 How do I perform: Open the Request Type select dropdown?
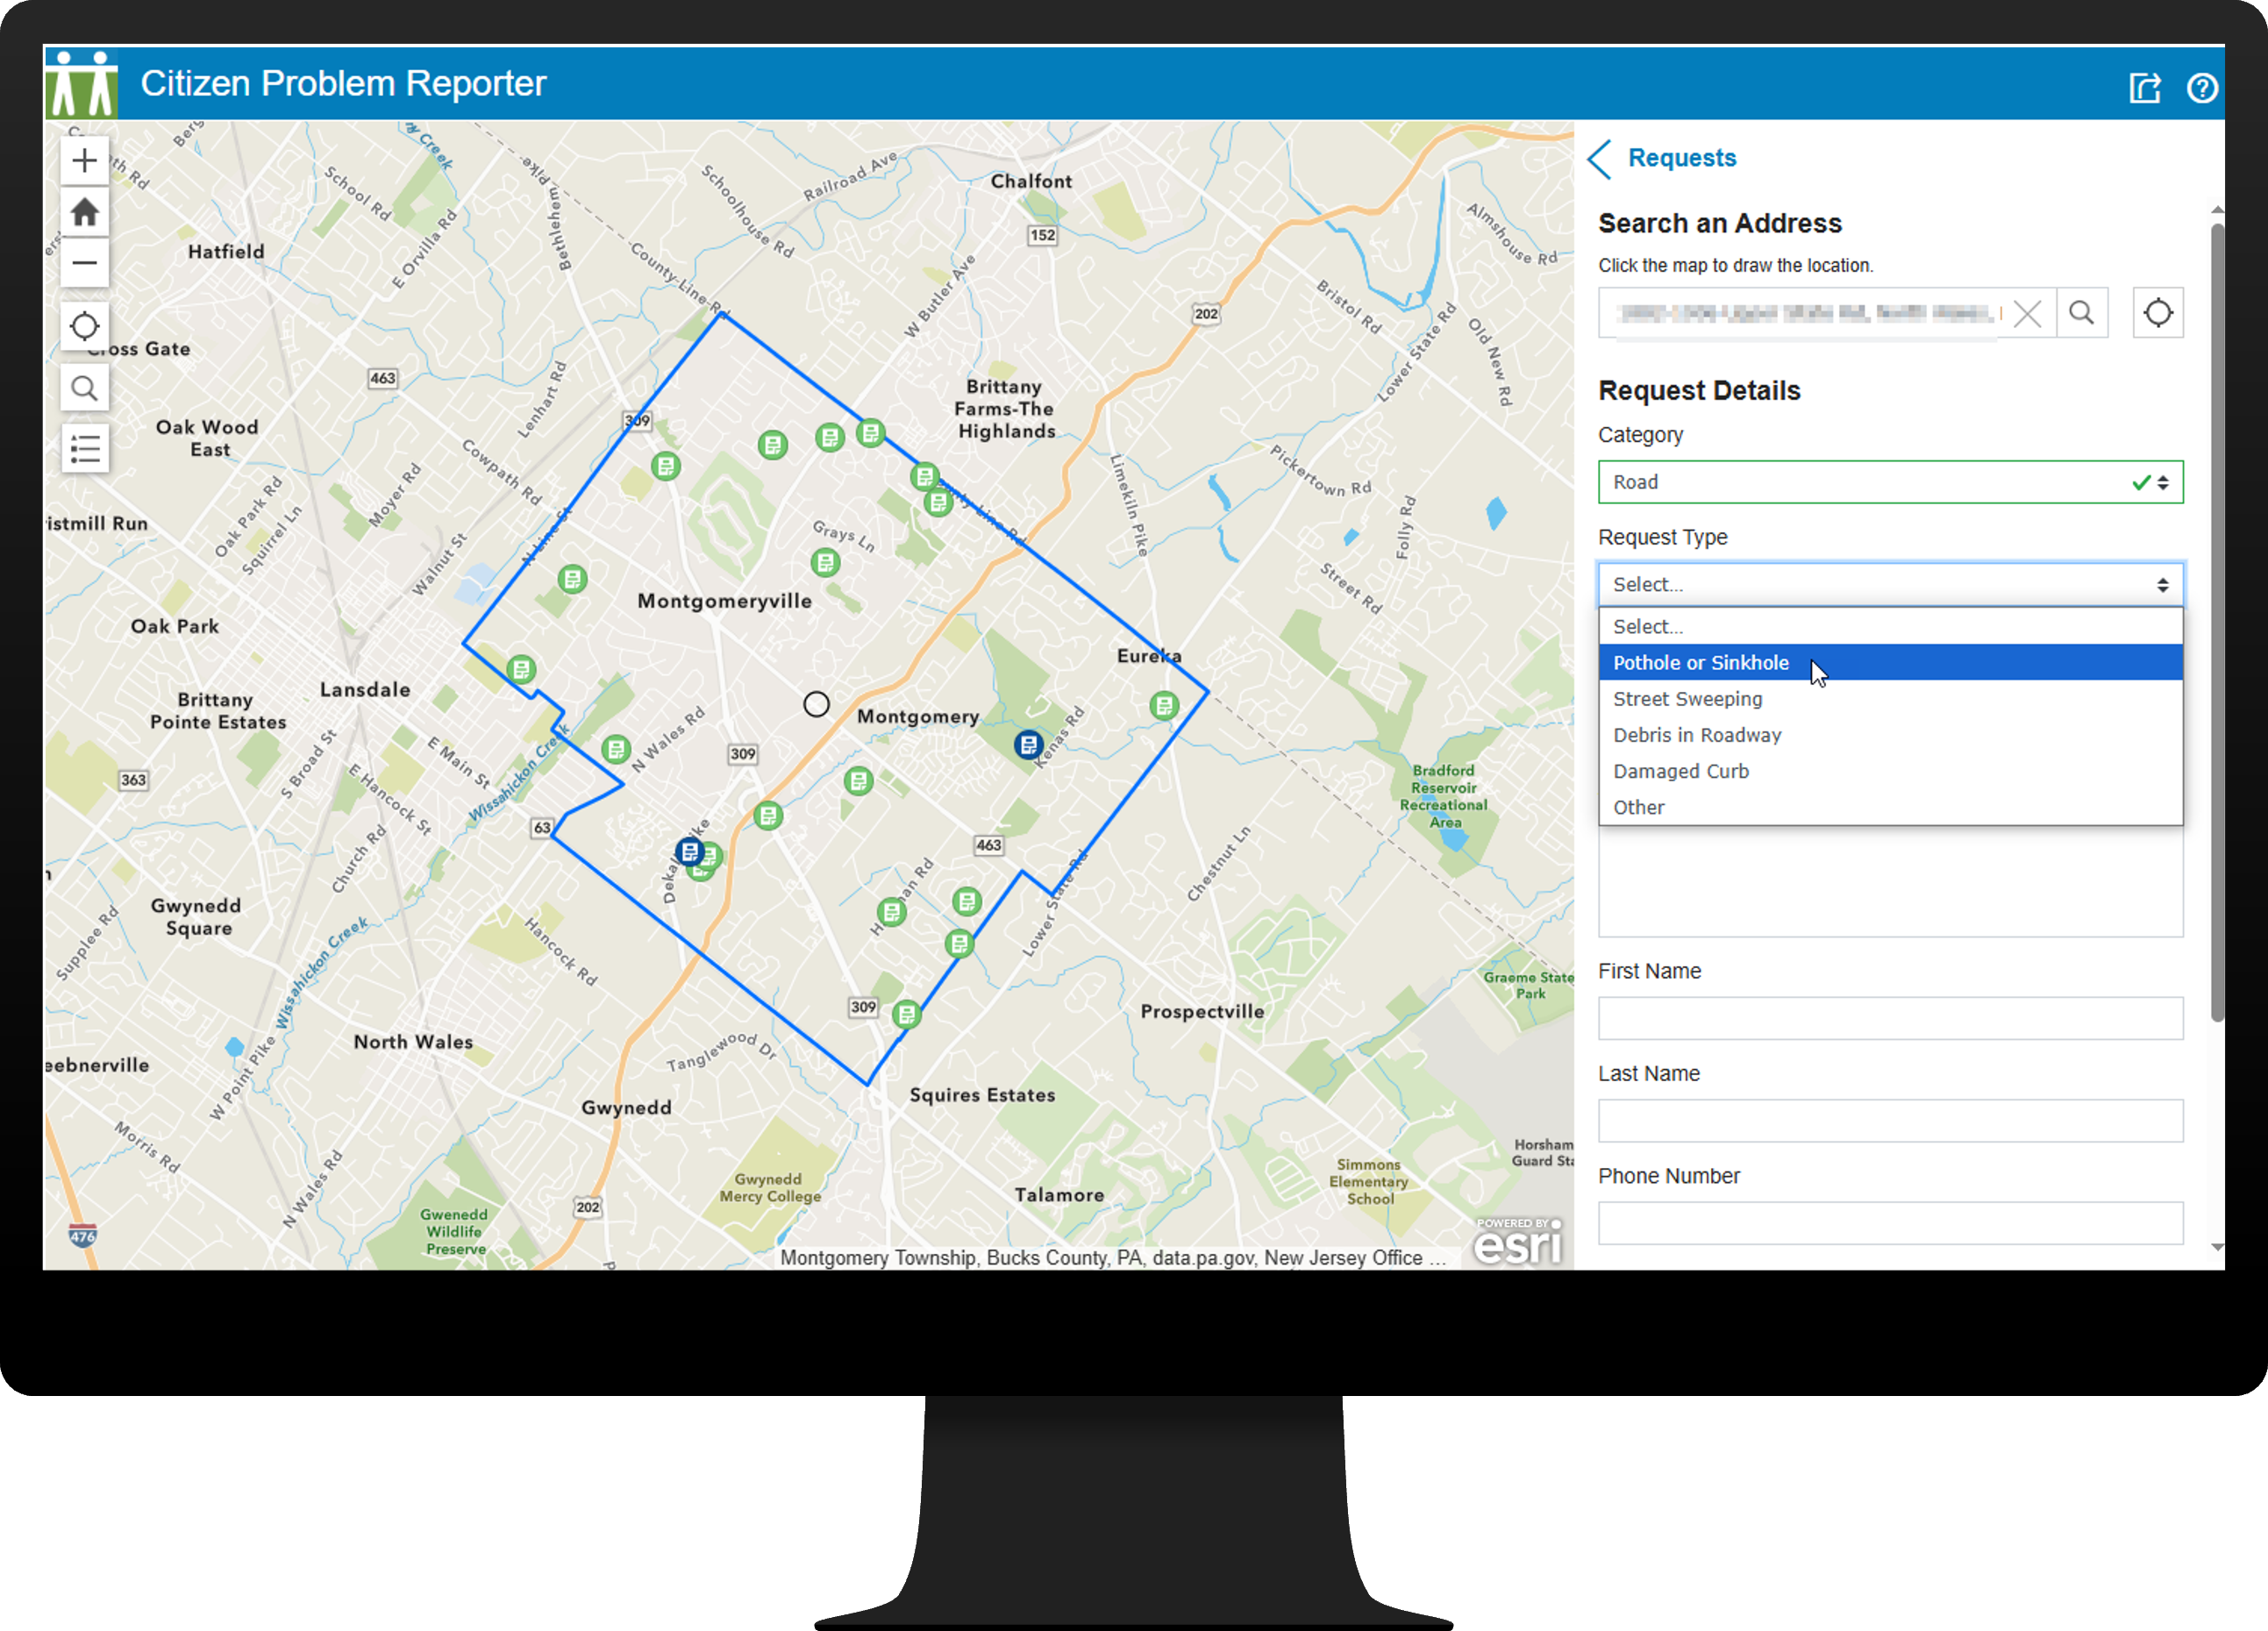(1890, 584)
